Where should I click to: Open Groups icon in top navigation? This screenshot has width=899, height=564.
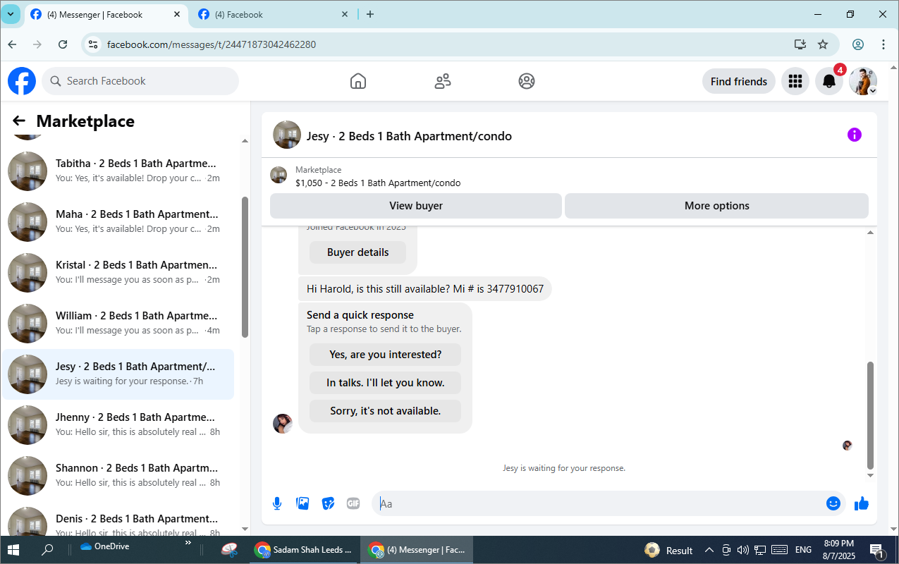(x=527, y=81)
